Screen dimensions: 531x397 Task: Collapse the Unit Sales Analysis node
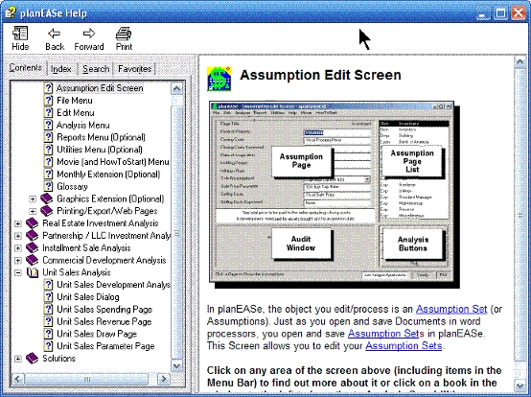point(18,272)
